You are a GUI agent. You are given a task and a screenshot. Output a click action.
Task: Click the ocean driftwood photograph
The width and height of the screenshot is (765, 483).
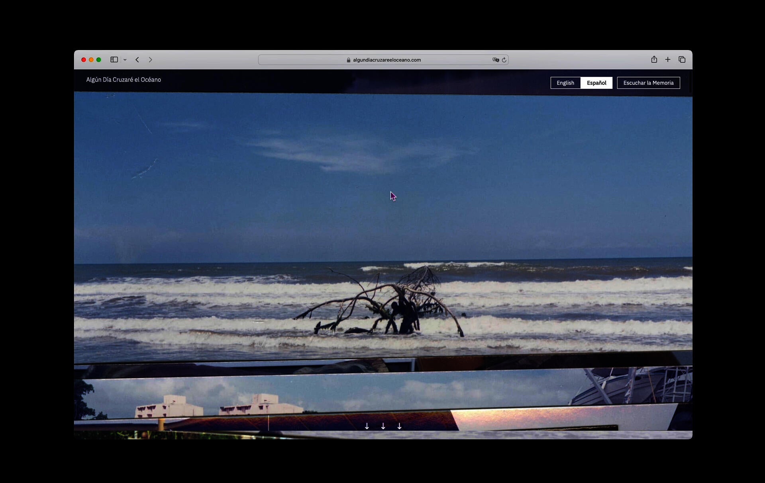click(x=383, y=227)
